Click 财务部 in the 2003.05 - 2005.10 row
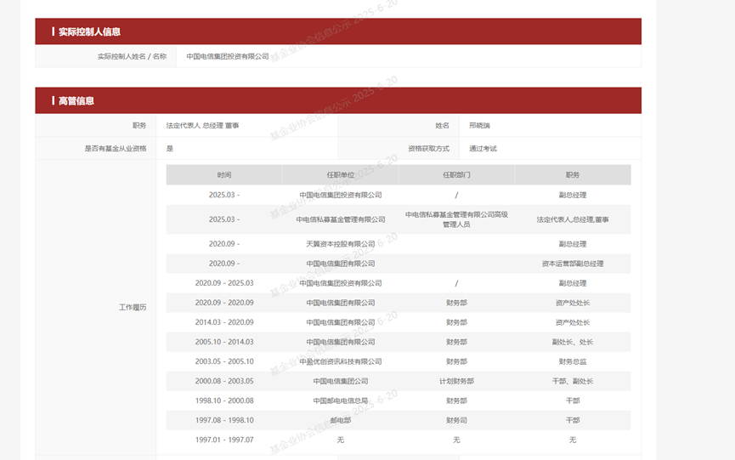Image resolution: width=735 pixels, height=460 pixels. click(456, 361)
